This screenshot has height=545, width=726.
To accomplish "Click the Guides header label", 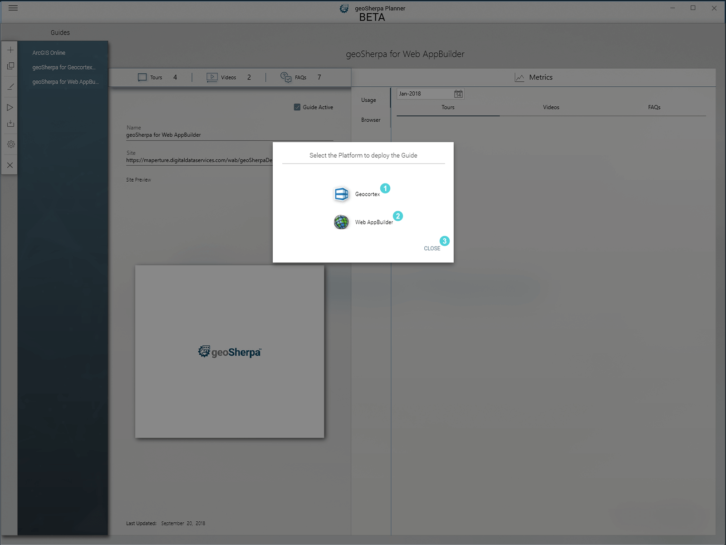I will (60, 33).
